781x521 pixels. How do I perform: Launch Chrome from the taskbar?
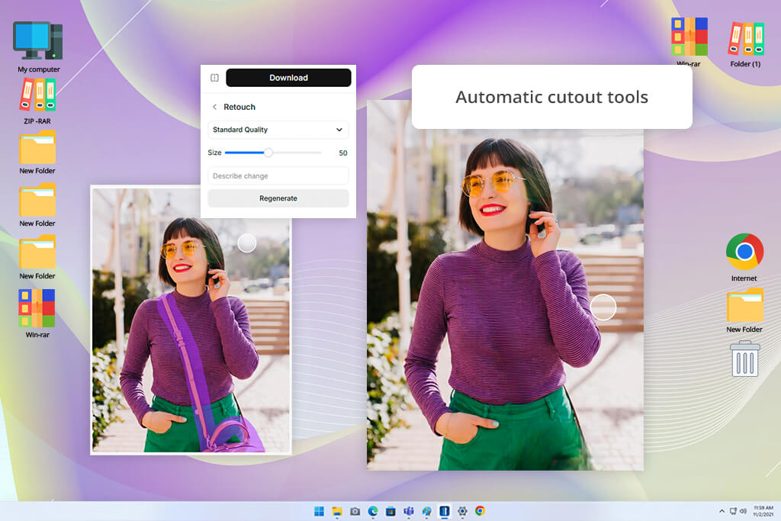(x=480, y=510)
